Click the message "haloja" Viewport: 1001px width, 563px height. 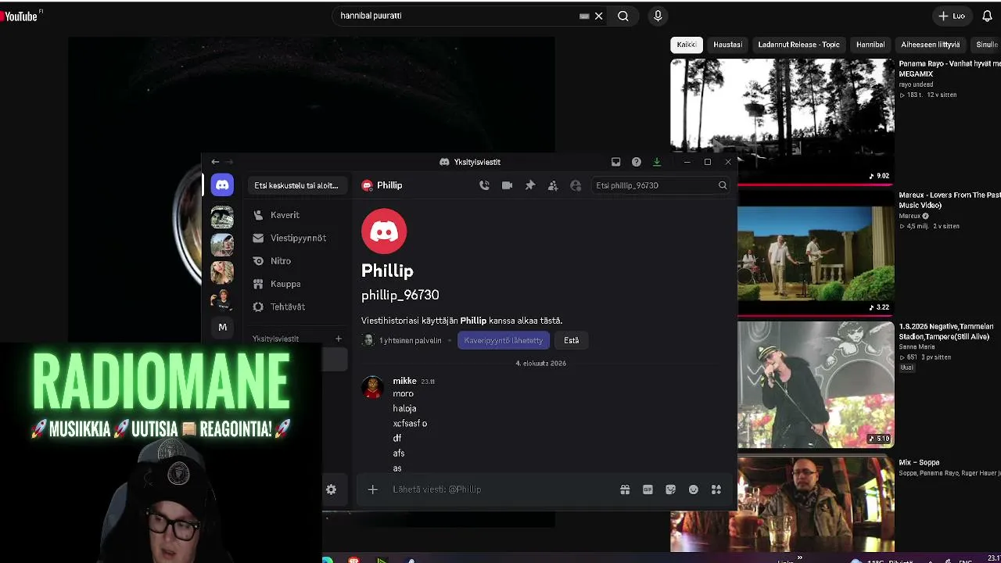click(x=404, y=408)
